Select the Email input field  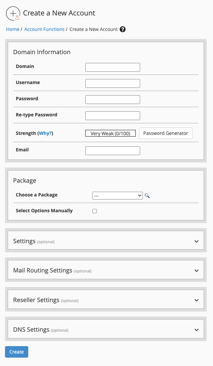(x=113, y=151)
